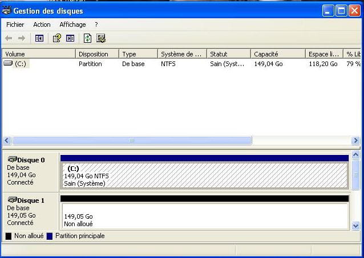This screenshot has height=258, width=364.
Task: Open the ? help menu
Action: pos(96,24)
